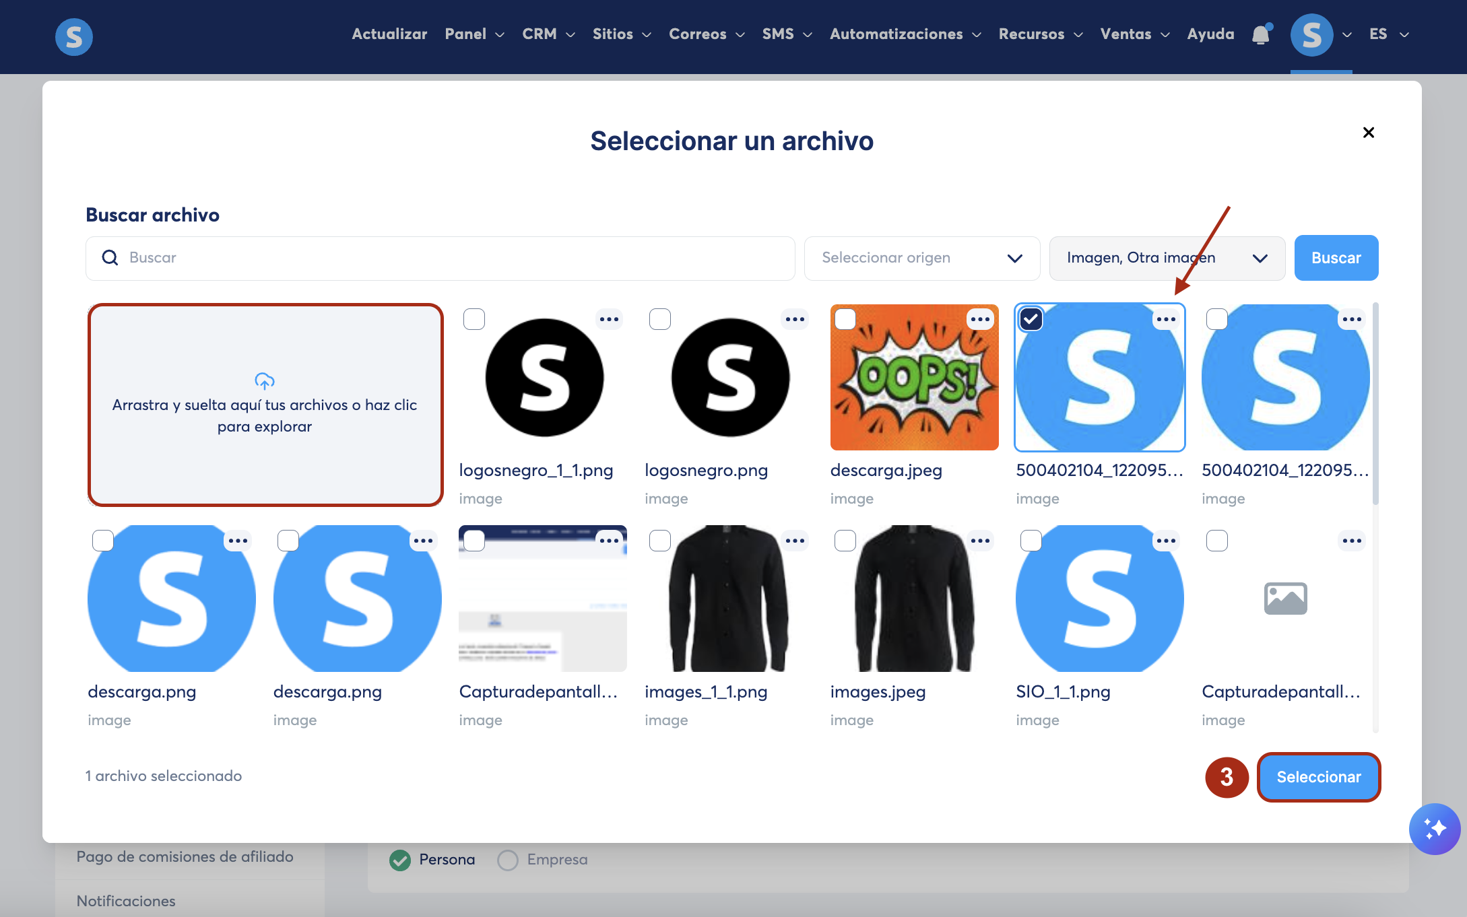The width and height of the screenshot is (1467, 917).
Task: Confirm with the Seleccionar button
Action: pos(1319,777)
